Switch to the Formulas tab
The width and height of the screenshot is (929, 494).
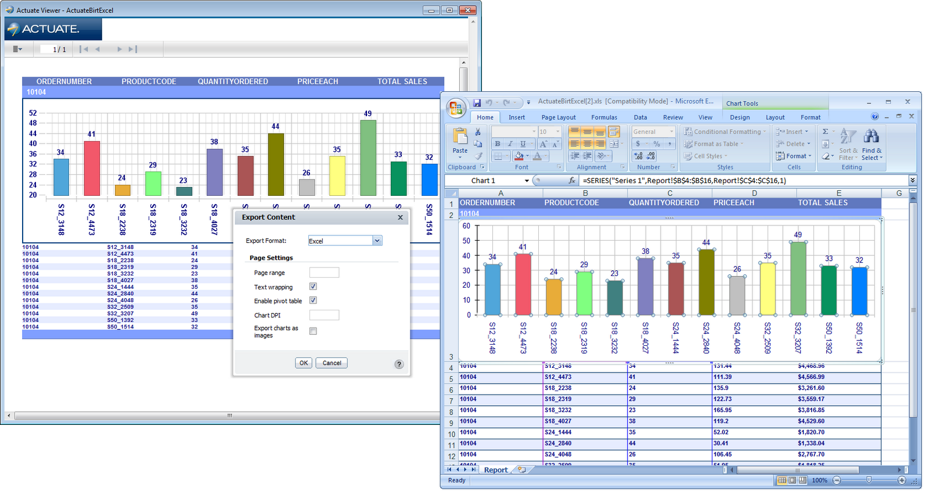(604, 117)
